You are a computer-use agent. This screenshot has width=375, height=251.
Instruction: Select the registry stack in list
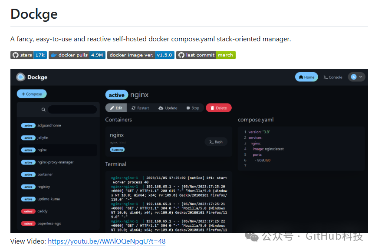(x=58, y=187)
